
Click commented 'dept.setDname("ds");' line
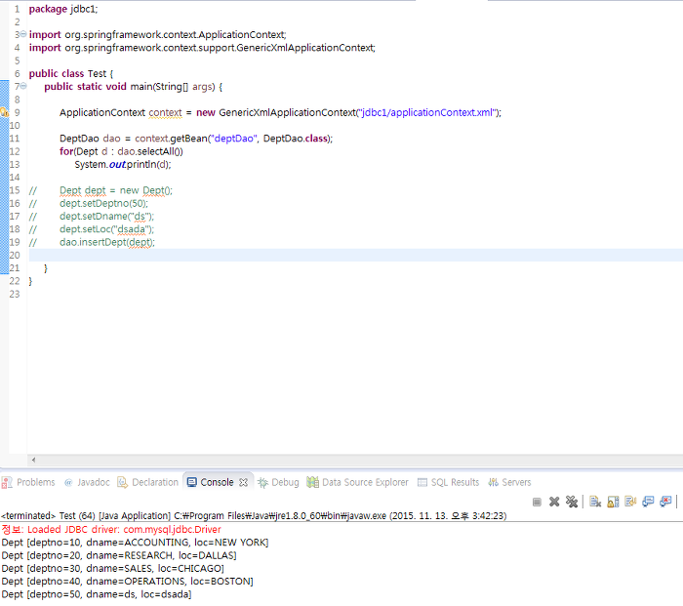106,216
